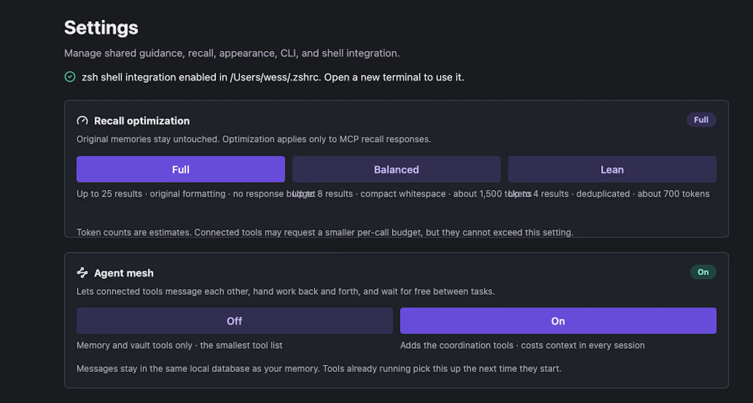Click the green On status badge
Viewport: 753px width, 403px height.
(x=703, y=272)
